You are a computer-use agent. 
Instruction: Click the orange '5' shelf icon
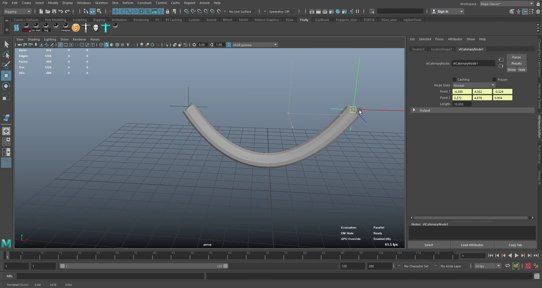click(76, 27)
